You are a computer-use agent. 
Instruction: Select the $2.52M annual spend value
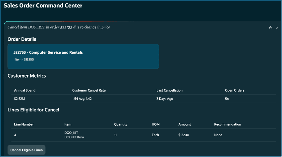point(20,99)
